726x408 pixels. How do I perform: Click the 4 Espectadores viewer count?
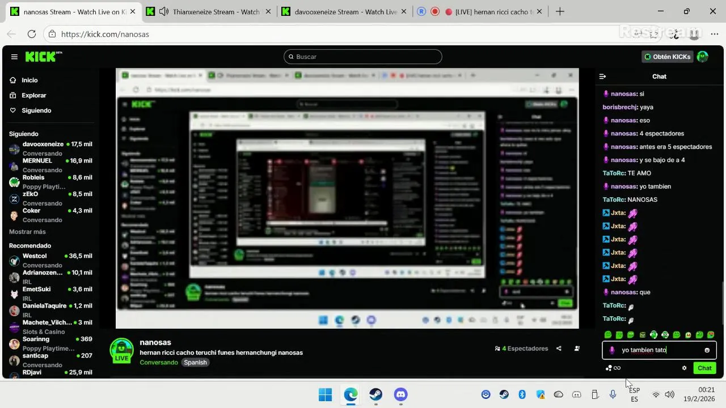(x=522, y=348)
